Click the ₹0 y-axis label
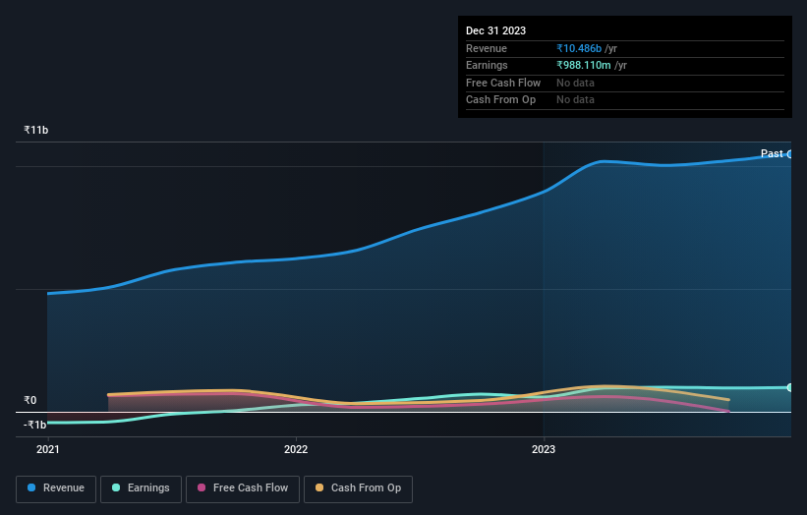 point(30,400)
